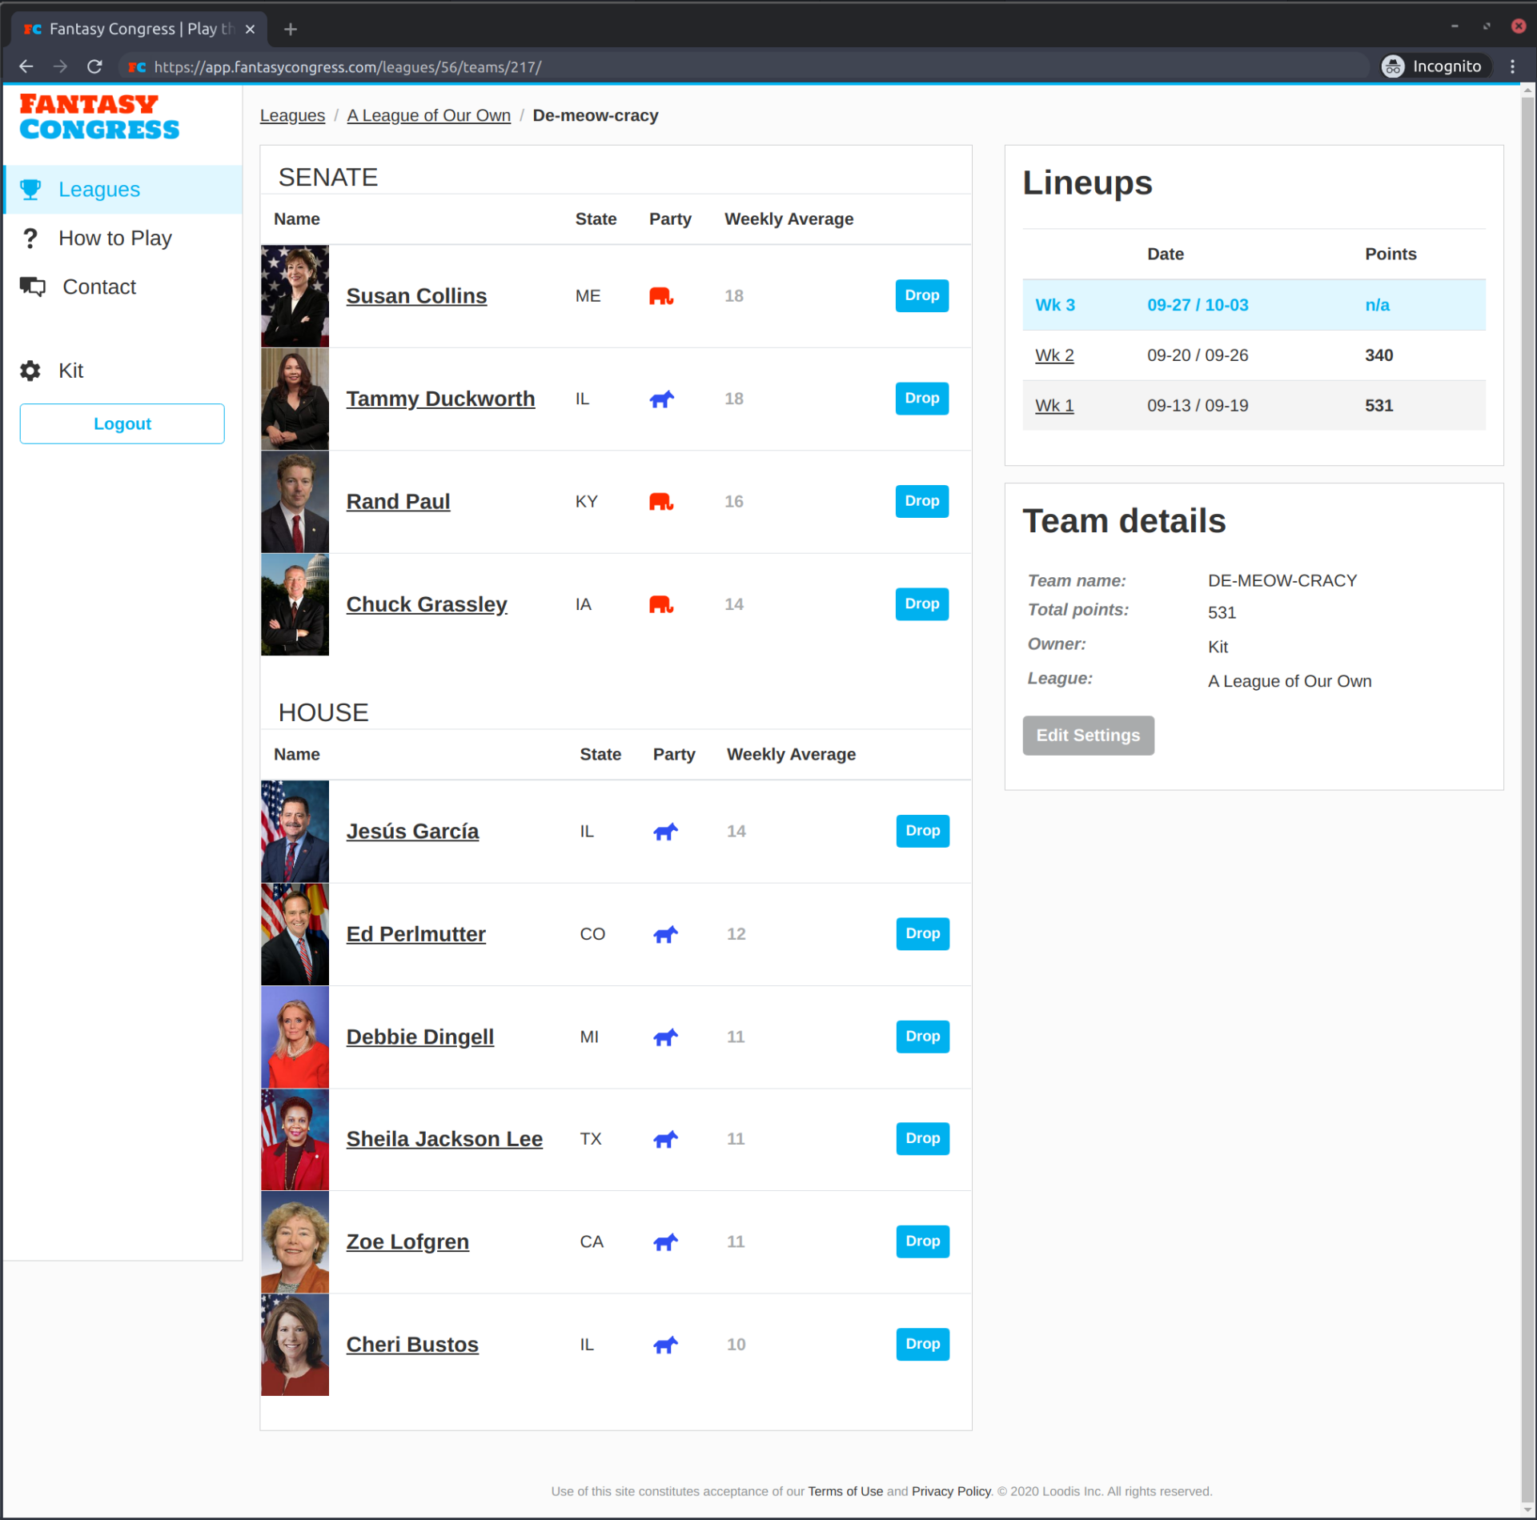This screenshot has width=1537, height=1520.
Task: Click the Contact chat bubbles icon
Action: 33,287
